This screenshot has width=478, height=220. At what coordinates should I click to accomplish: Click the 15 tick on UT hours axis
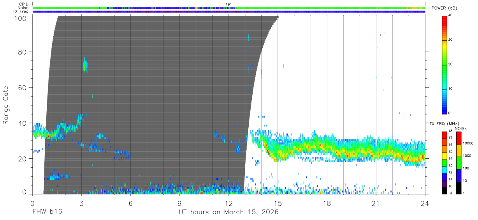(x=278, y=203)
